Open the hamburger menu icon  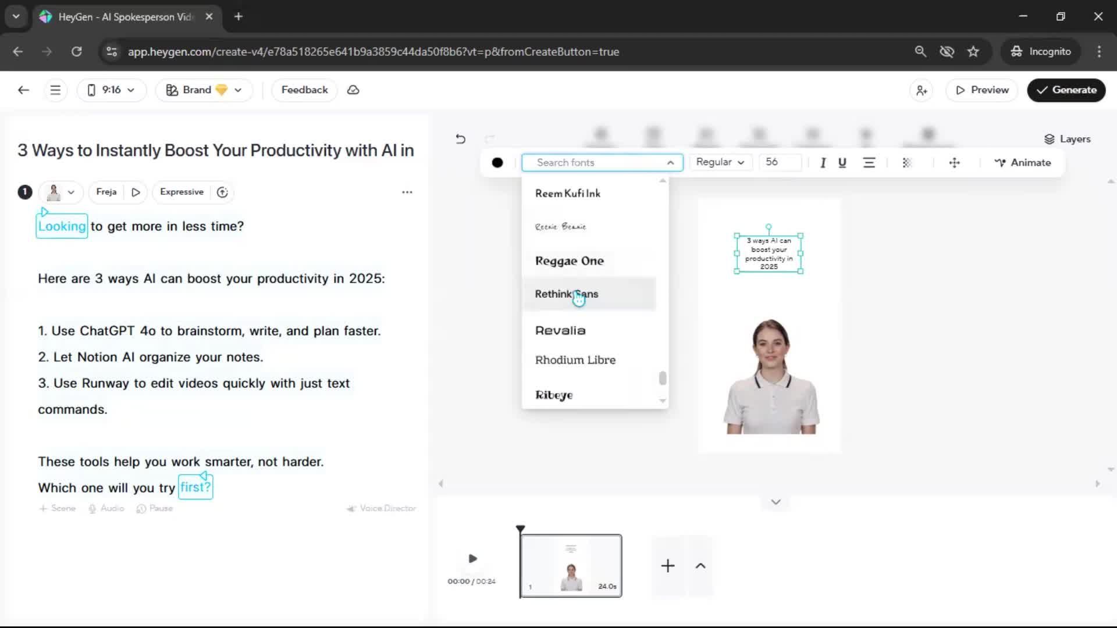55,90
